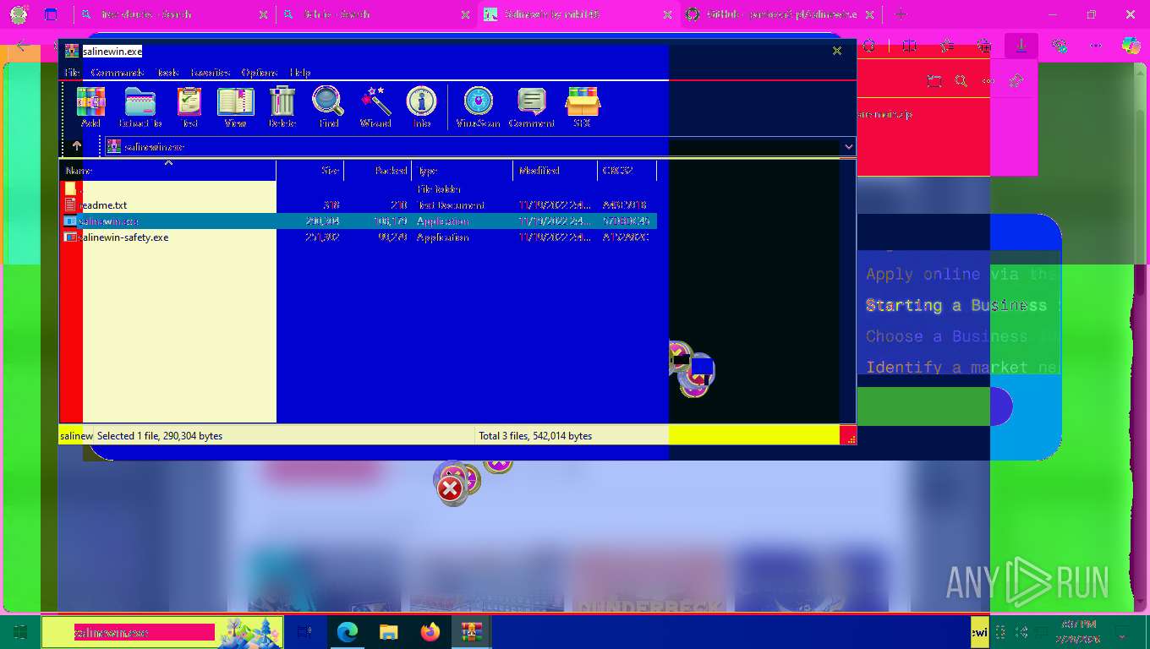Screen dimensions: 1150x649
Task: Click 'Total 3 files, 542,014 bytes' status text
Action: coord(535,436)
